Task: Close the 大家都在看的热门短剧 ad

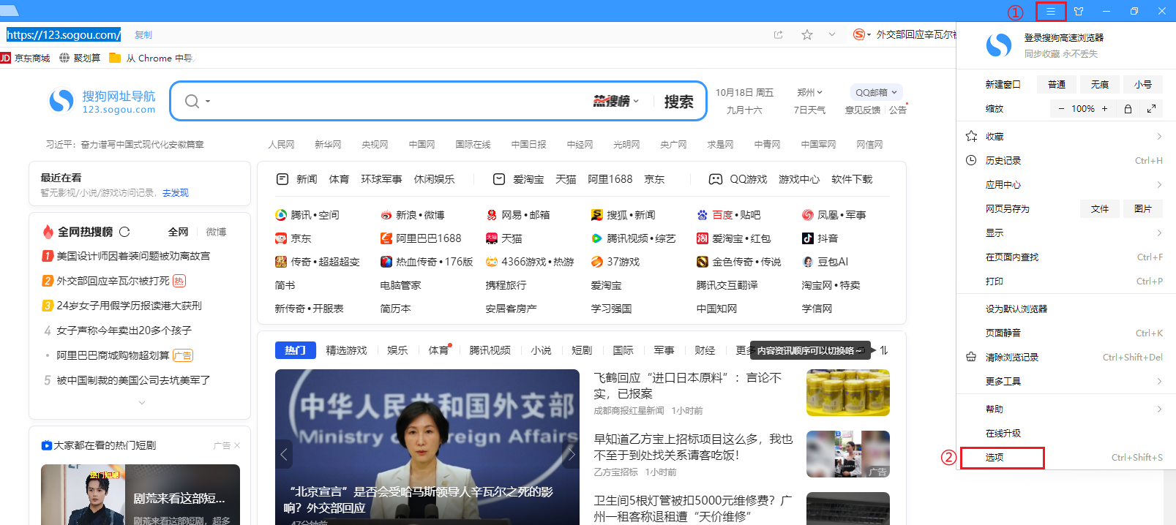Action: [x=237, y=445]
